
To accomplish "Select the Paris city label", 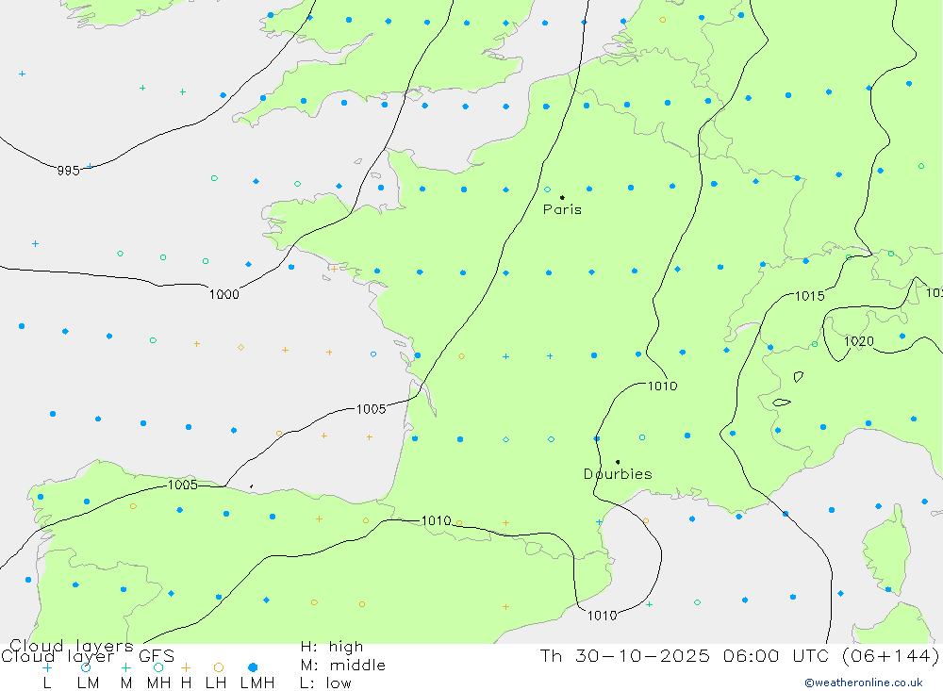I will (x=562, y=209).
